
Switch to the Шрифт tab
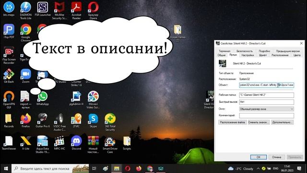pyautogui.click(x=263, y=55)
